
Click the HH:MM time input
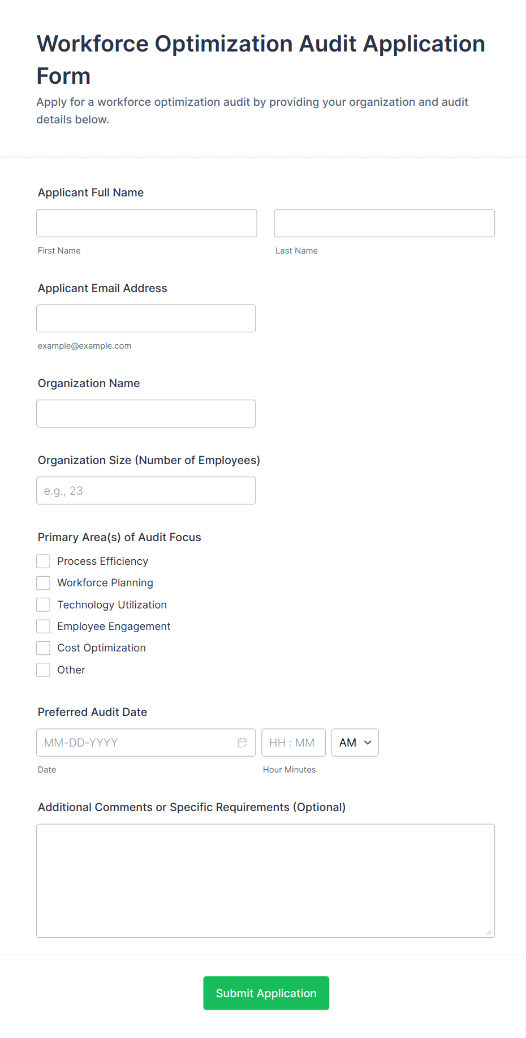click(293, 742)
